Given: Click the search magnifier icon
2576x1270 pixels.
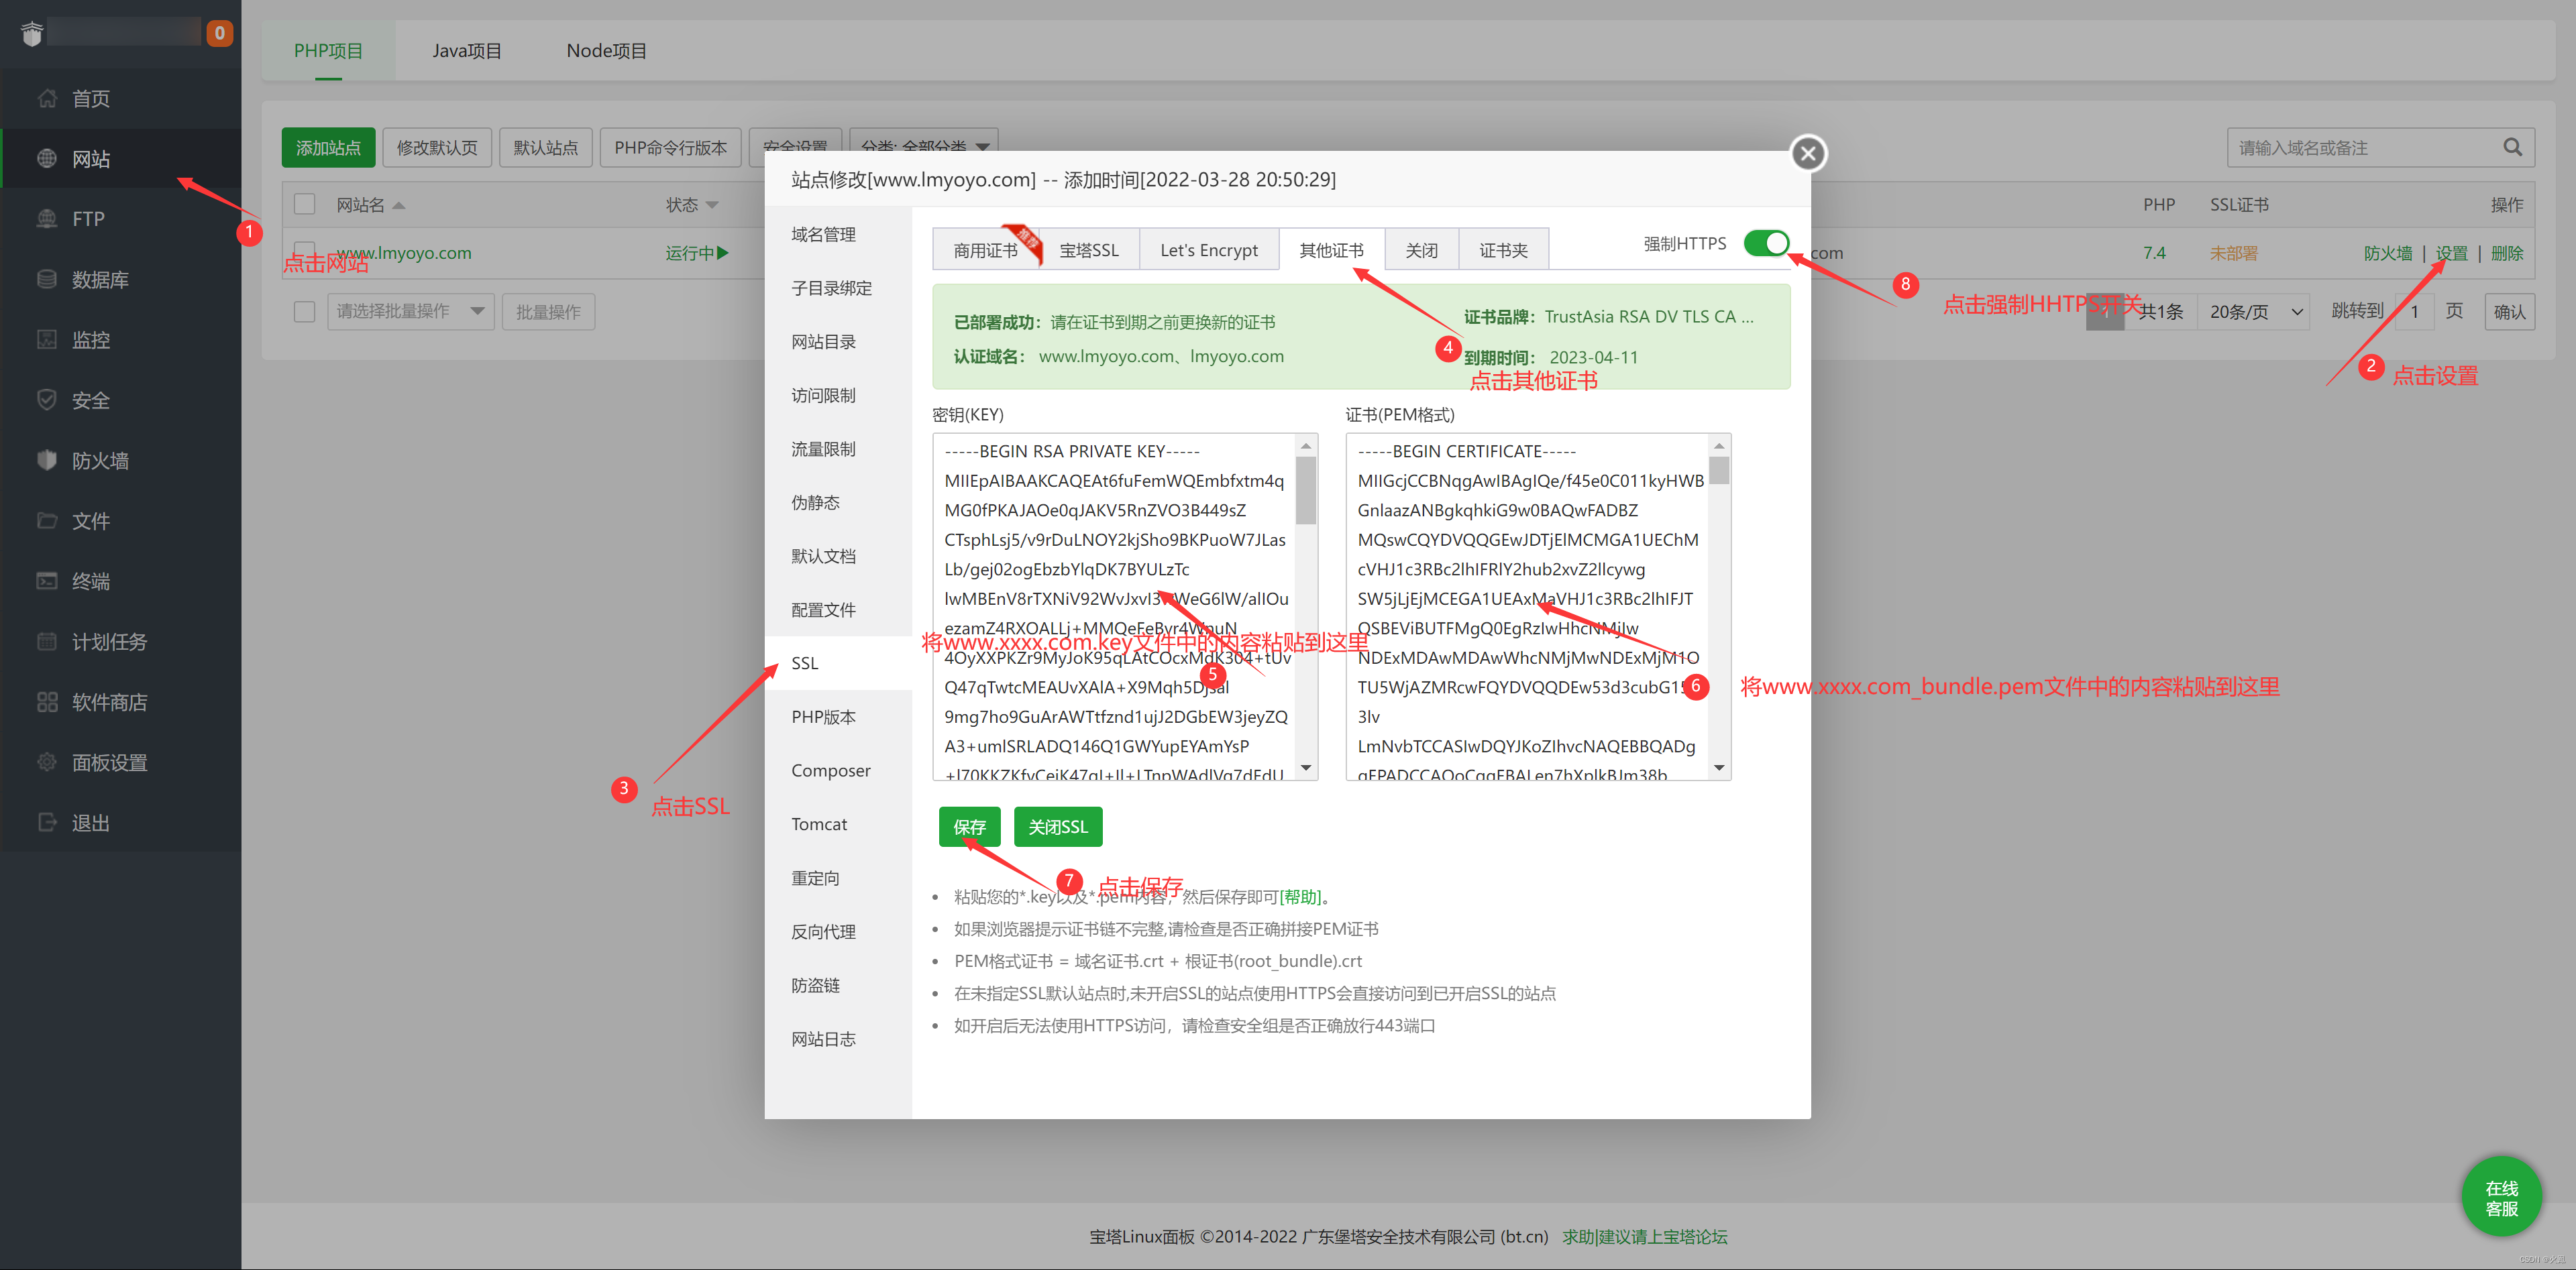Looking at the screenshot, I should tap(2512, 147).
